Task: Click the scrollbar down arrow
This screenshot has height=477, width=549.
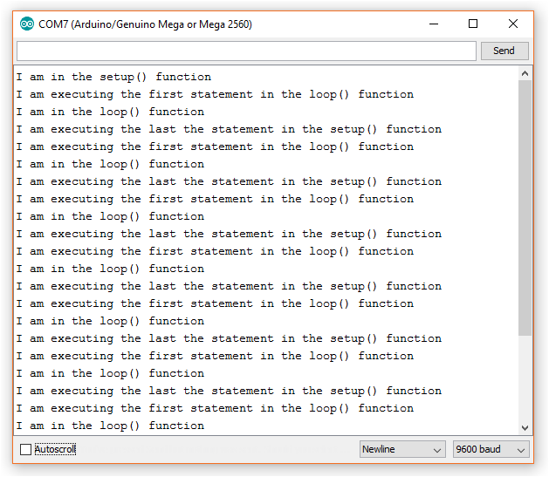Action: pyautogui.click(x=525, y=427)
